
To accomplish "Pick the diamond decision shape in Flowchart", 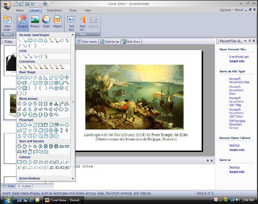I will (30, 125).
